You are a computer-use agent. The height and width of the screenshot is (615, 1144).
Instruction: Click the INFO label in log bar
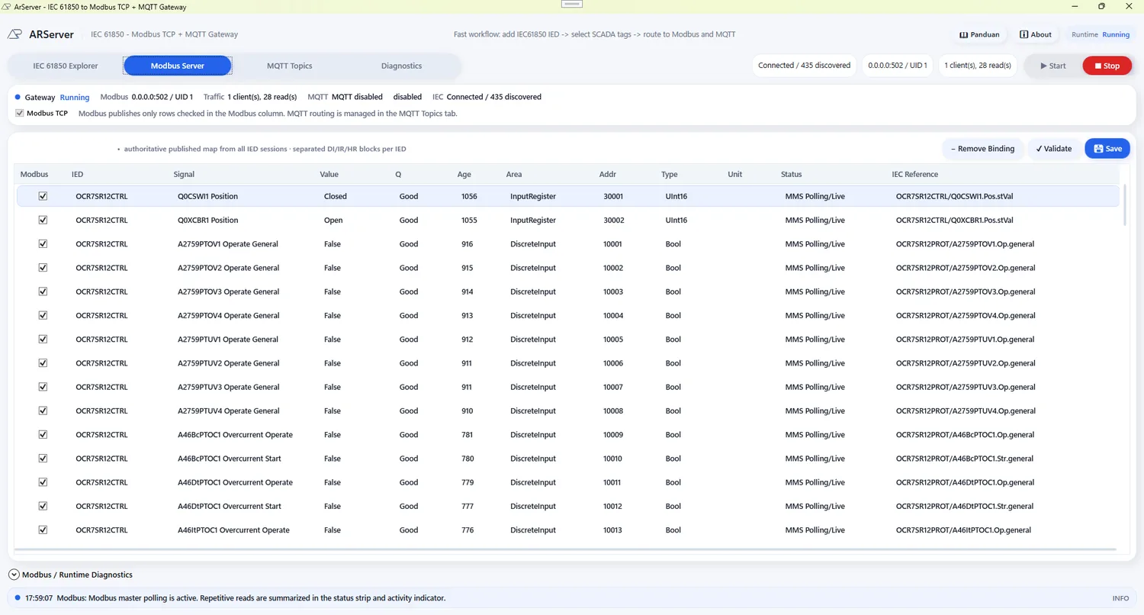tap(1120, 598)
